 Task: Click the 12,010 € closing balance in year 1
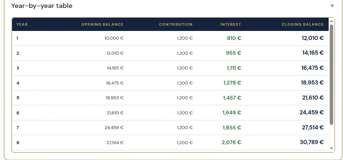(x=313, y=38)
